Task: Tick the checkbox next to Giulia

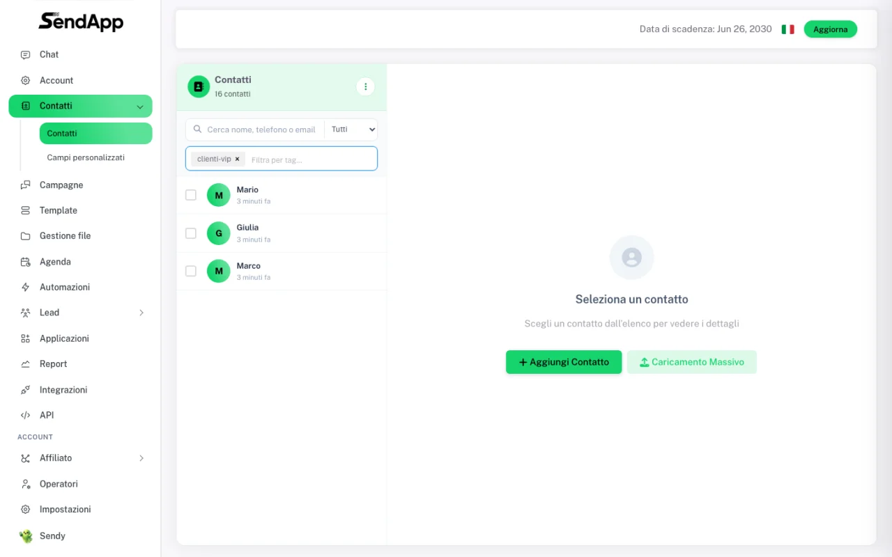Action: (191, 233)
